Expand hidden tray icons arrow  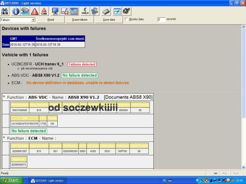tap(198, 181)
